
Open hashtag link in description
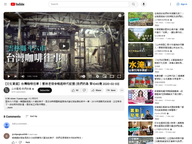coord(33,98)
